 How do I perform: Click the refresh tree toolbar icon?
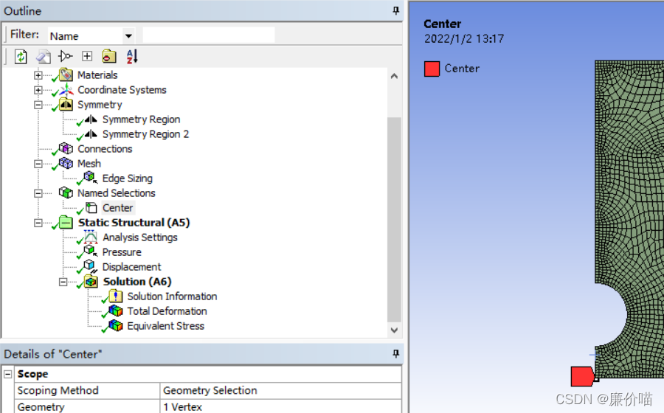coord(21,56)
